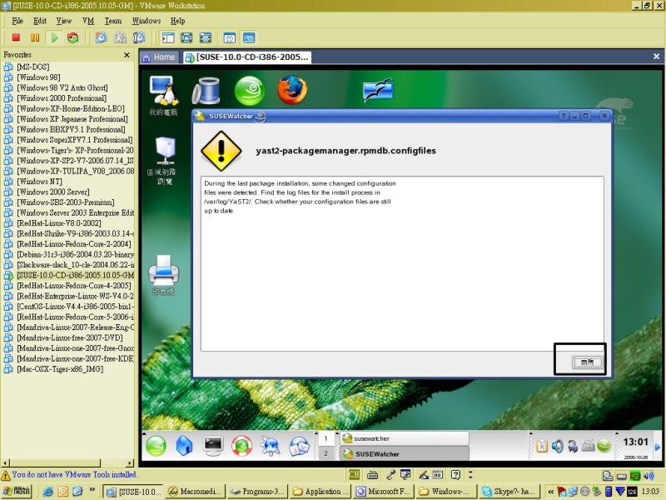
Task: Launch the terminal from the KDE panel
Action: click(213, 446)
